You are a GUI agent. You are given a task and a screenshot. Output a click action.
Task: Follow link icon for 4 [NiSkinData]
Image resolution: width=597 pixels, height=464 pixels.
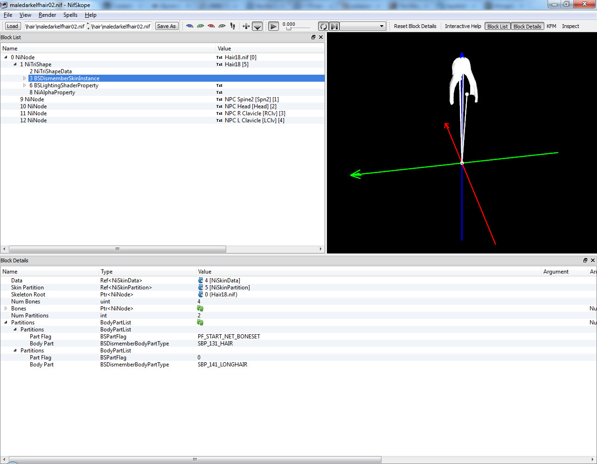point(201,281)
